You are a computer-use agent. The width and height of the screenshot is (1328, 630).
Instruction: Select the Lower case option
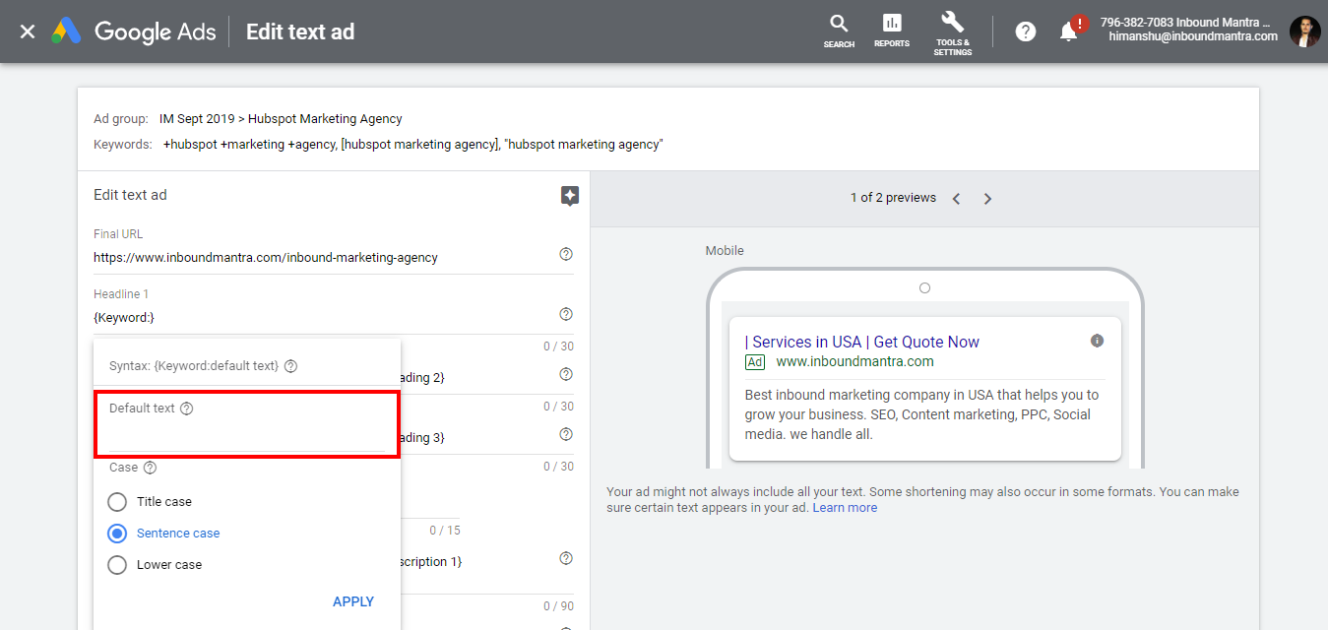click(117, 565)
